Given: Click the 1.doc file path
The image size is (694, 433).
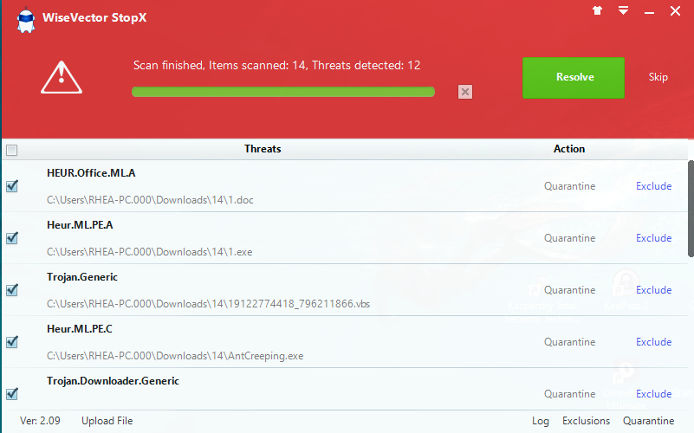Looking at the screenshot, I should [x=150, y=200].
